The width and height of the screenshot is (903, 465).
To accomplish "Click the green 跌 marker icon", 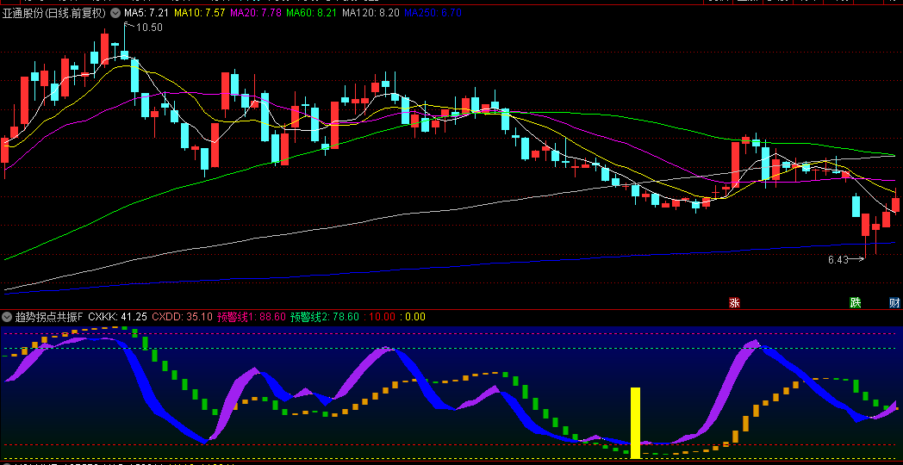I will (855, 303).
